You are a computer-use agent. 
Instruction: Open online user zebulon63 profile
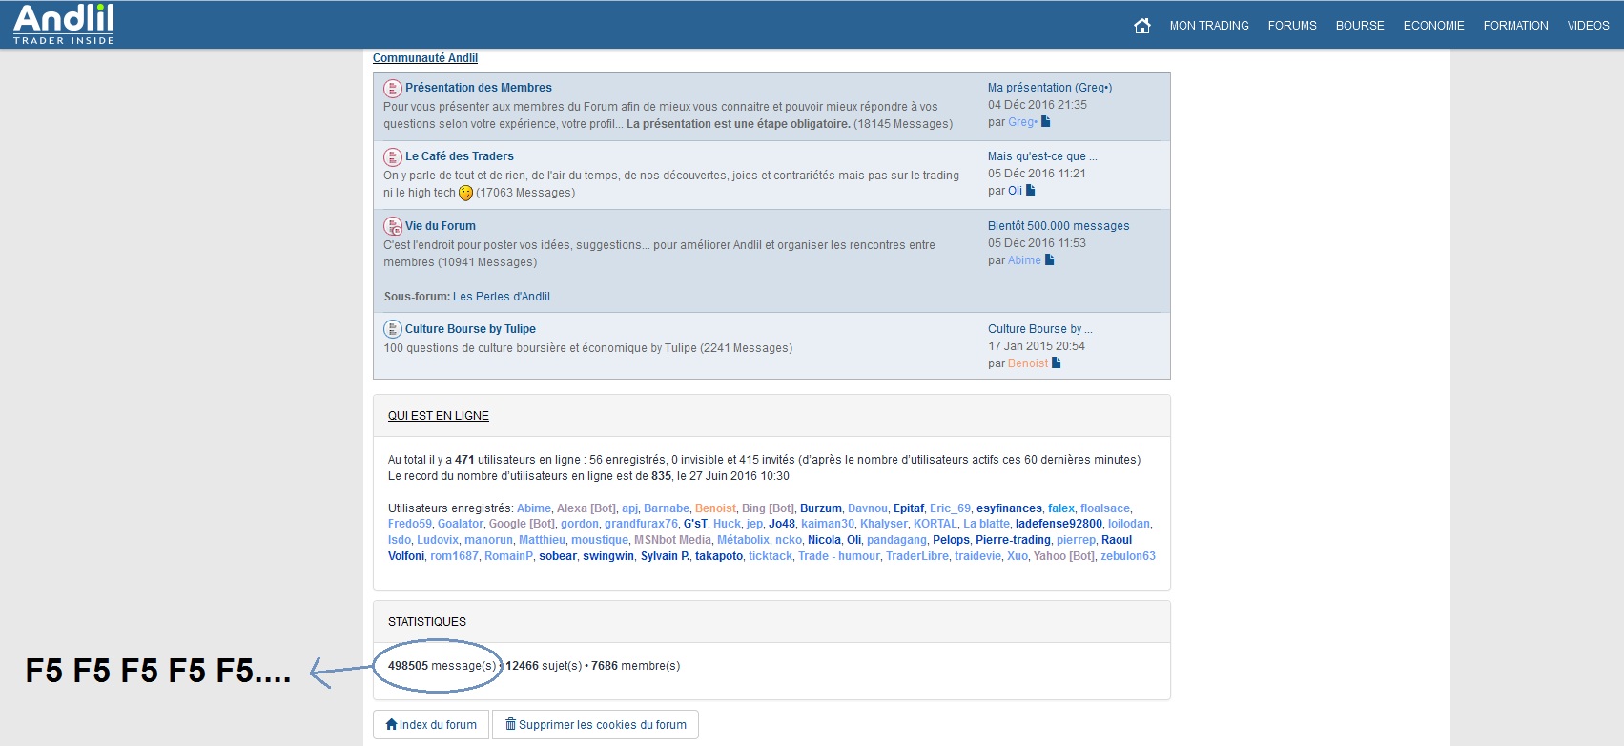[x=1128, y=556]
